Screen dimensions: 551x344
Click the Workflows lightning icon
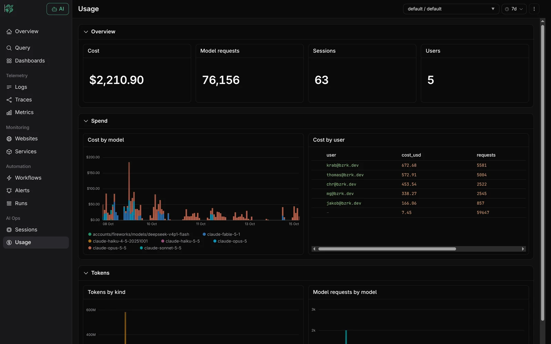click(9, 178)
